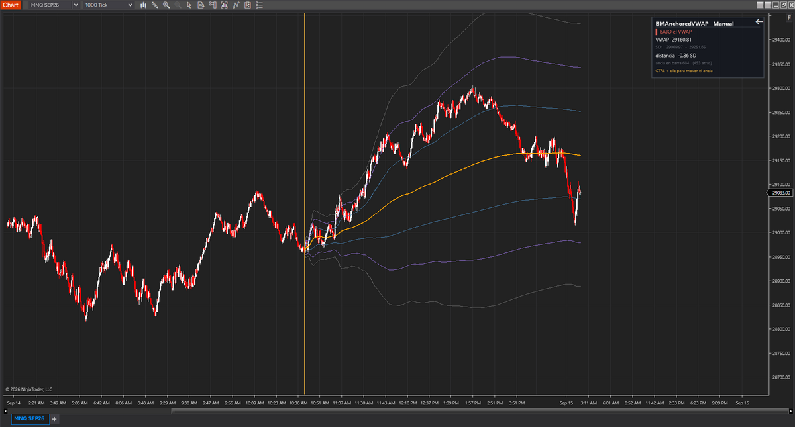This screenshot has width=795, height=427.
Task: Open the 1000 Tick interval dropdown
Action: coord(108,5)
